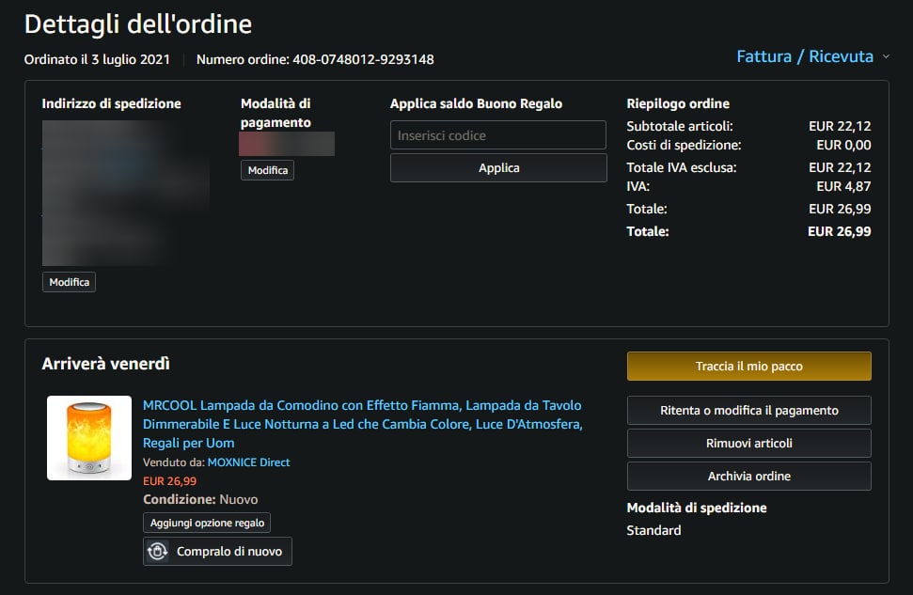Click the order number 408-0748012-9293148
Viewport: 913px width, 595px height.
tap(363, 60)
